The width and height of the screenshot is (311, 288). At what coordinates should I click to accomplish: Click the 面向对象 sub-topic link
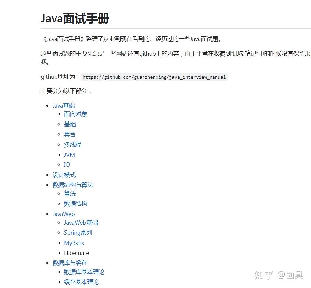pos(76,114)
